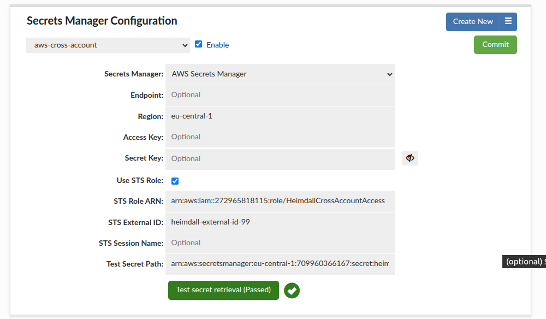Click the Test Secret Path ARN field
Image resolution: width=546 pixels, height=319 pixels.
click(x=281, y=264)
